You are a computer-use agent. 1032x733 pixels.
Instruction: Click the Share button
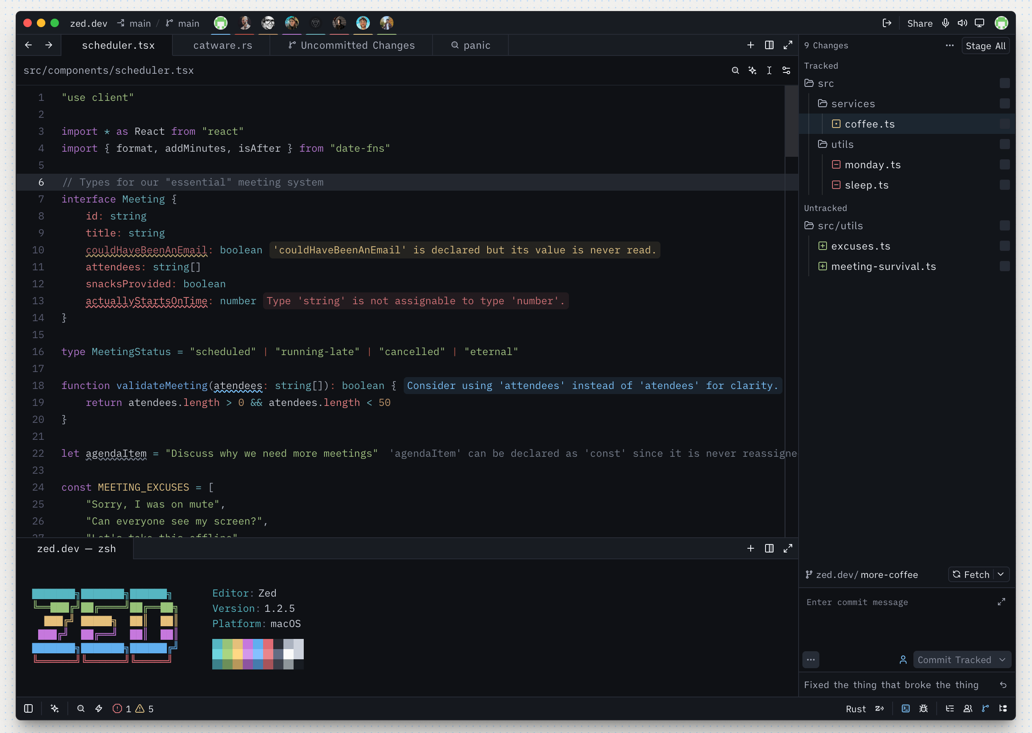920,23
